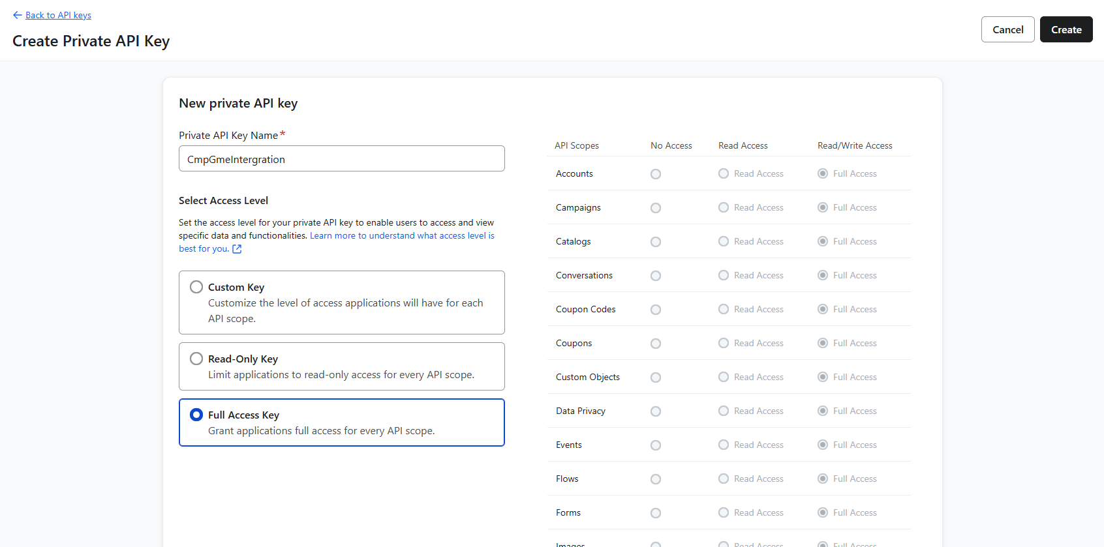This screenshot has height=547, width=1104.
Task: Choose Full Access for Events scope
Action: 823,445
